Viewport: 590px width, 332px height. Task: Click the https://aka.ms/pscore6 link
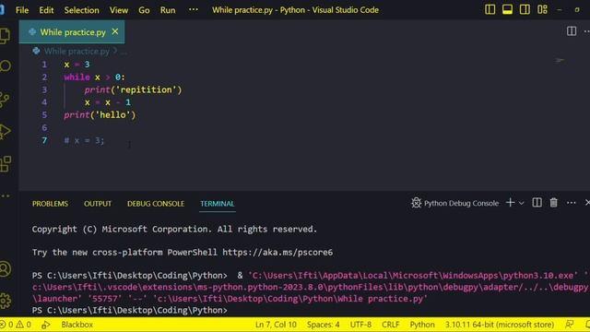click(x=277, y=252)
